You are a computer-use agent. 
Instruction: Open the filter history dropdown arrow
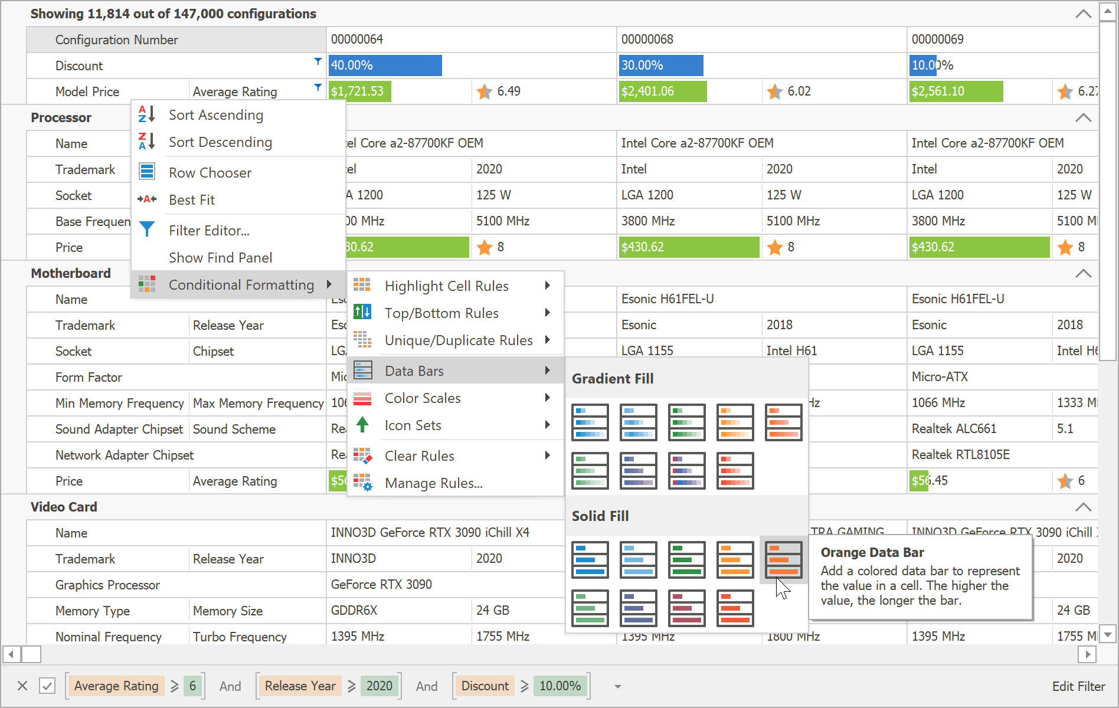617,686
